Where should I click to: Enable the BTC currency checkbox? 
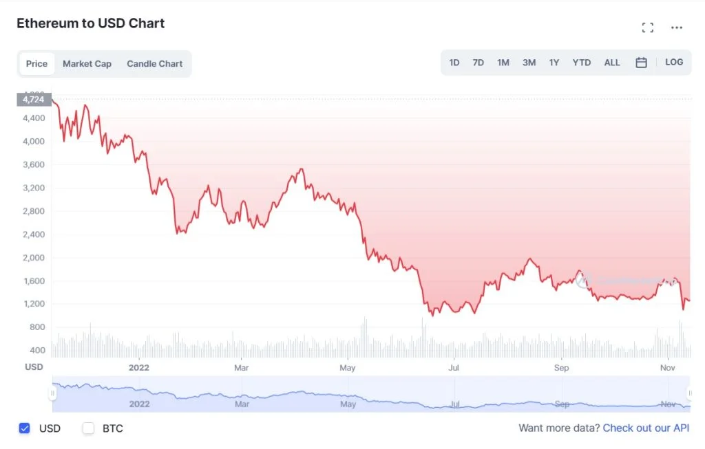tap(88, 428)
